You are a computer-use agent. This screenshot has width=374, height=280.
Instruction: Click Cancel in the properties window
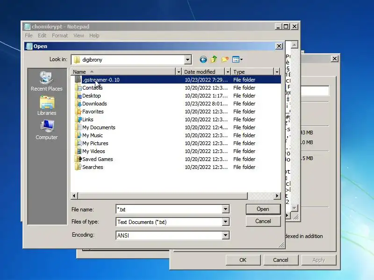click(280, 260)
